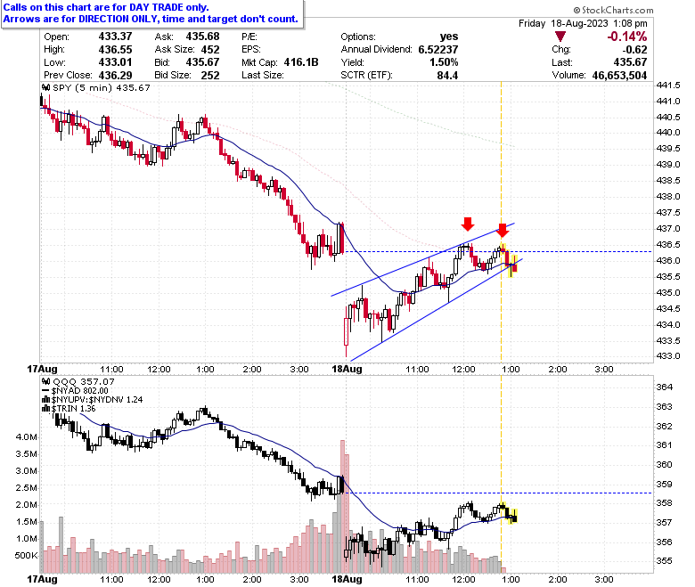Click the 'Last Size:' label
695x587 pixels.
262,76
